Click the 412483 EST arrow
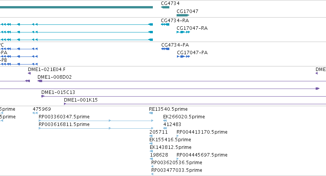 165,128
